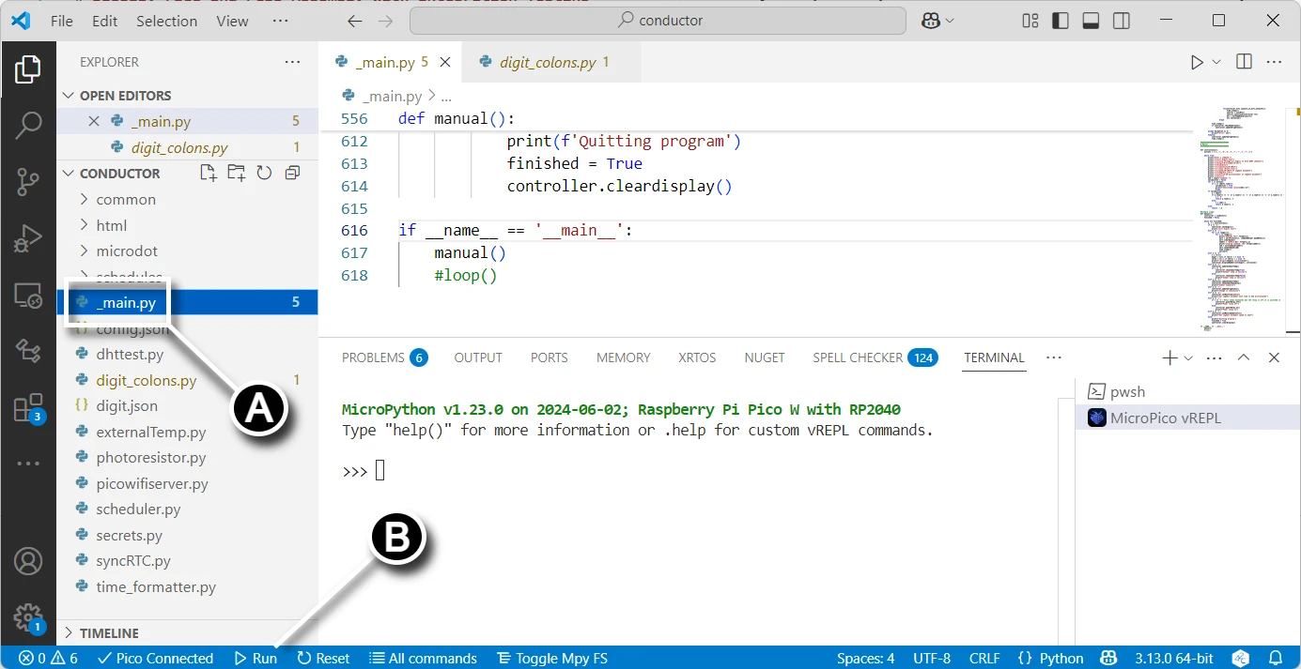Run the Python file using play icon

click(x=1197, y=62)
